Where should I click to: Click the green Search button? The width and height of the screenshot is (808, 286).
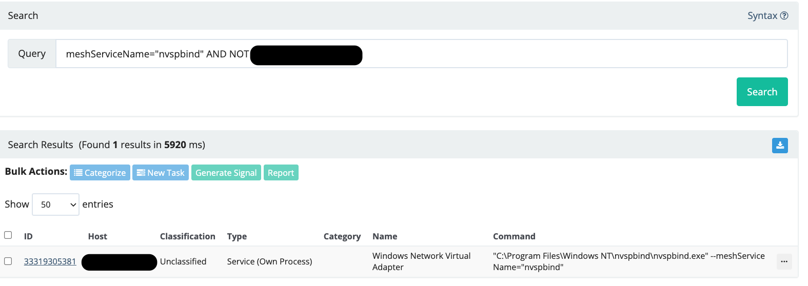tap(762, 92)
